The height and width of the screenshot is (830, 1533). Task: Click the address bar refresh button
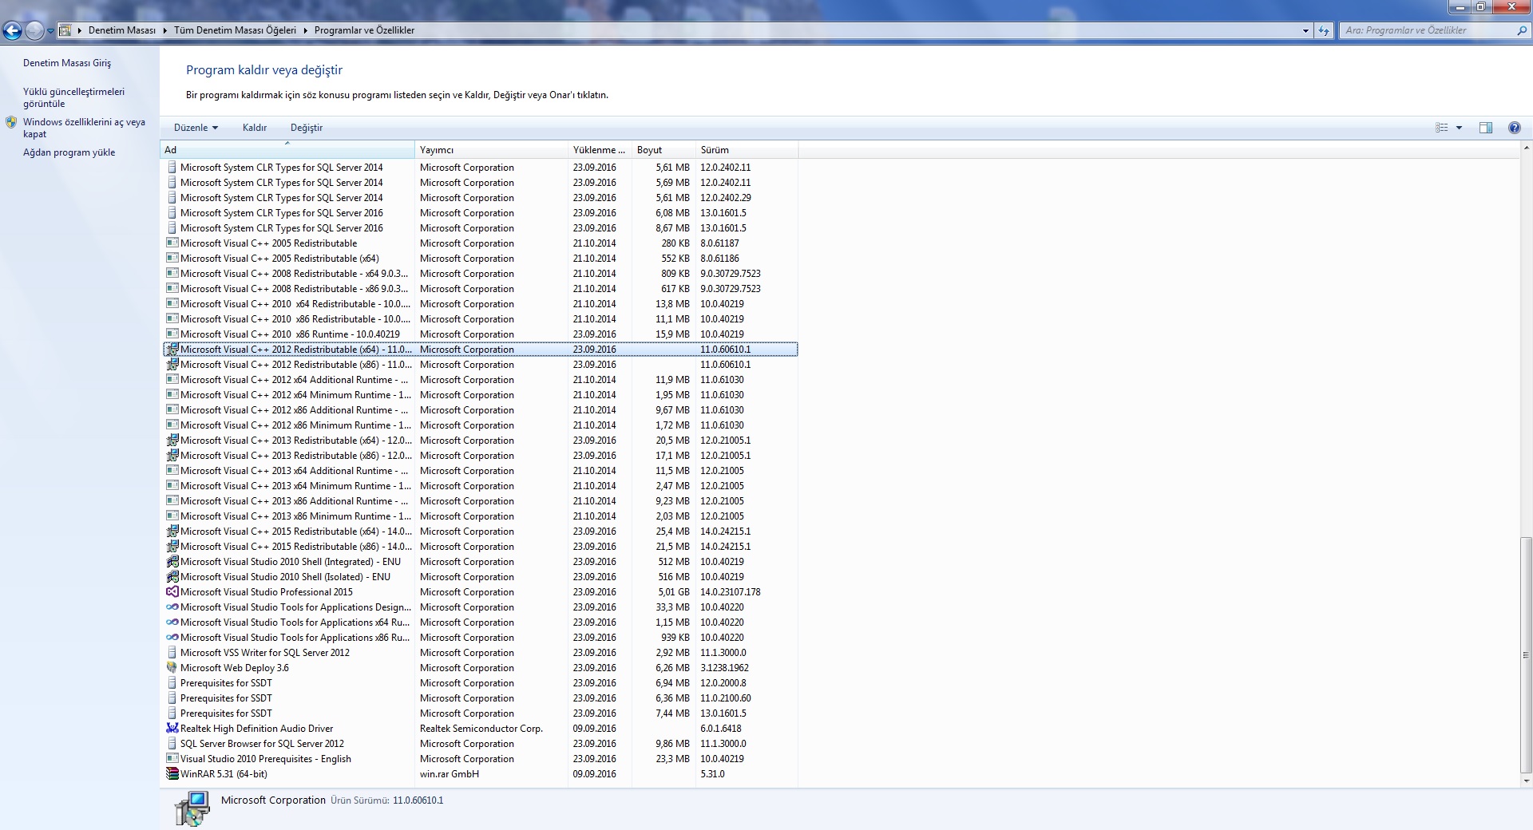click(1324, 30)
